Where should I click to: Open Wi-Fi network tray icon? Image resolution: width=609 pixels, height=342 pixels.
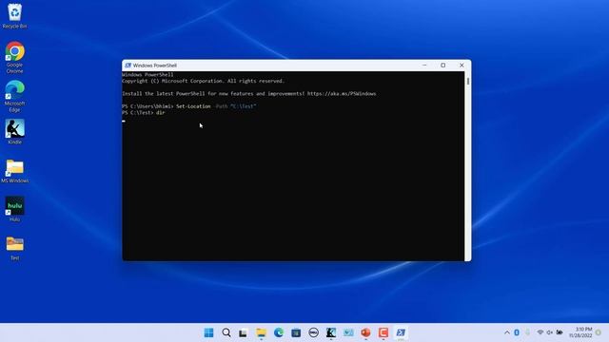[540, 332]
